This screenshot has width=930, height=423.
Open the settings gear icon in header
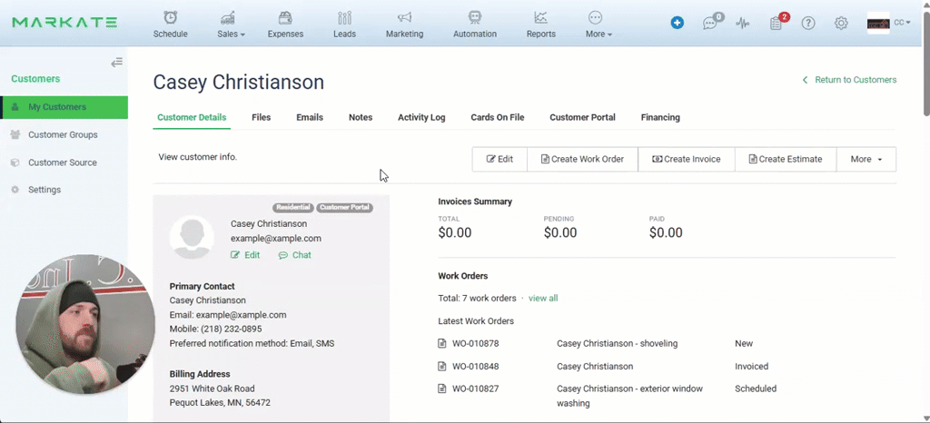tap(841, 23)
